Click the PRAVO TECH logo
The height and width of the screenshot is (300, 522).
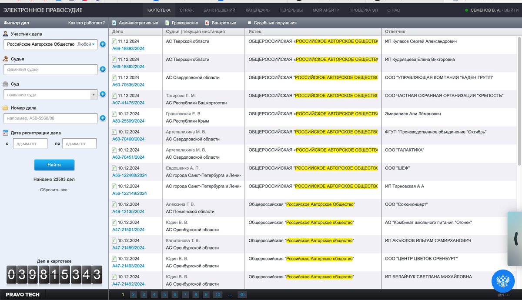click(23, 295)
